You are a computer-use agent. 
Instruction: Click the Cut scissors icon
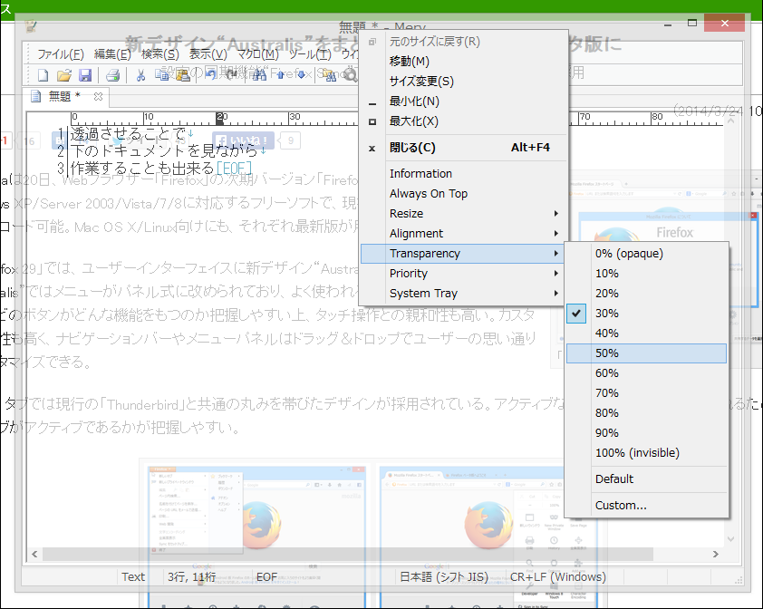coord(140,75)
